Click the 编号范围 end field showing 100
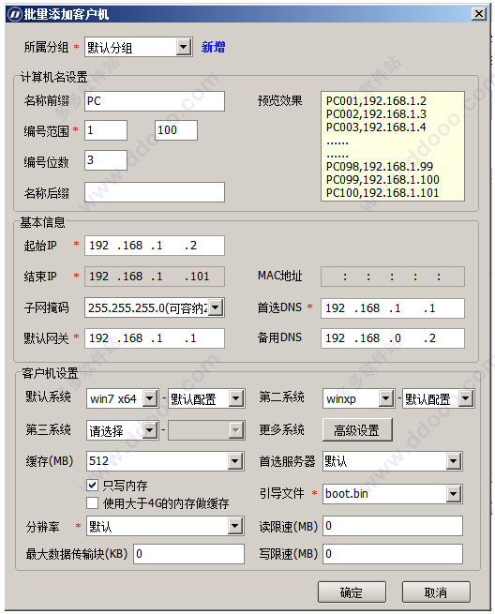The width and height of the screenshot is (495, 614). point(176,130)
